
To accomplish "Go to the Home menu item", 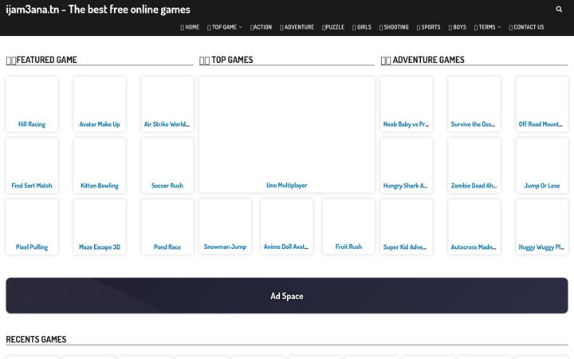I will pyautogui.click(x=190, y=27).
